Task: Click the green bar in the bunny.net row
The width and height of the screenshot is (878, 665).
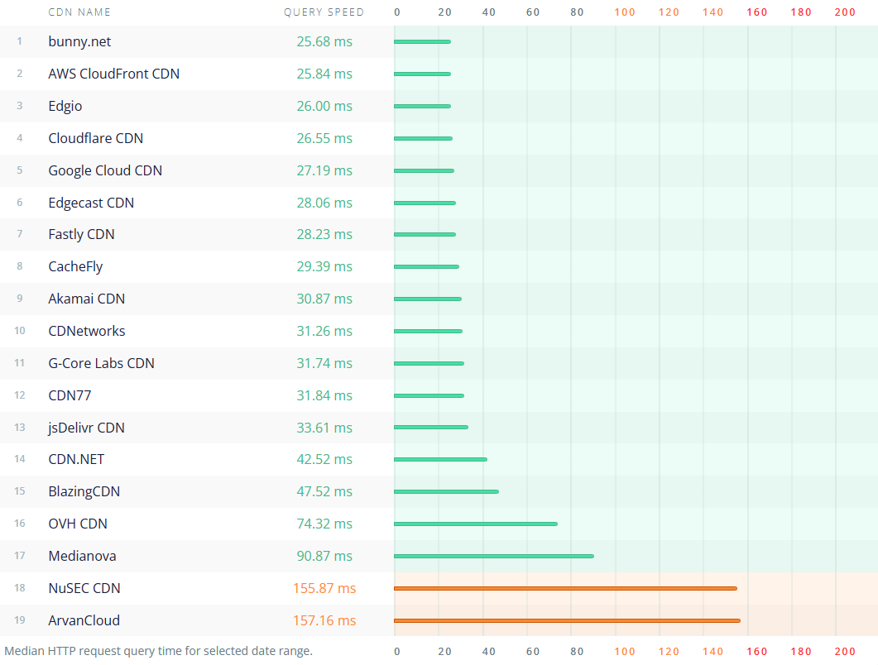Action: (x=422, y=41)
